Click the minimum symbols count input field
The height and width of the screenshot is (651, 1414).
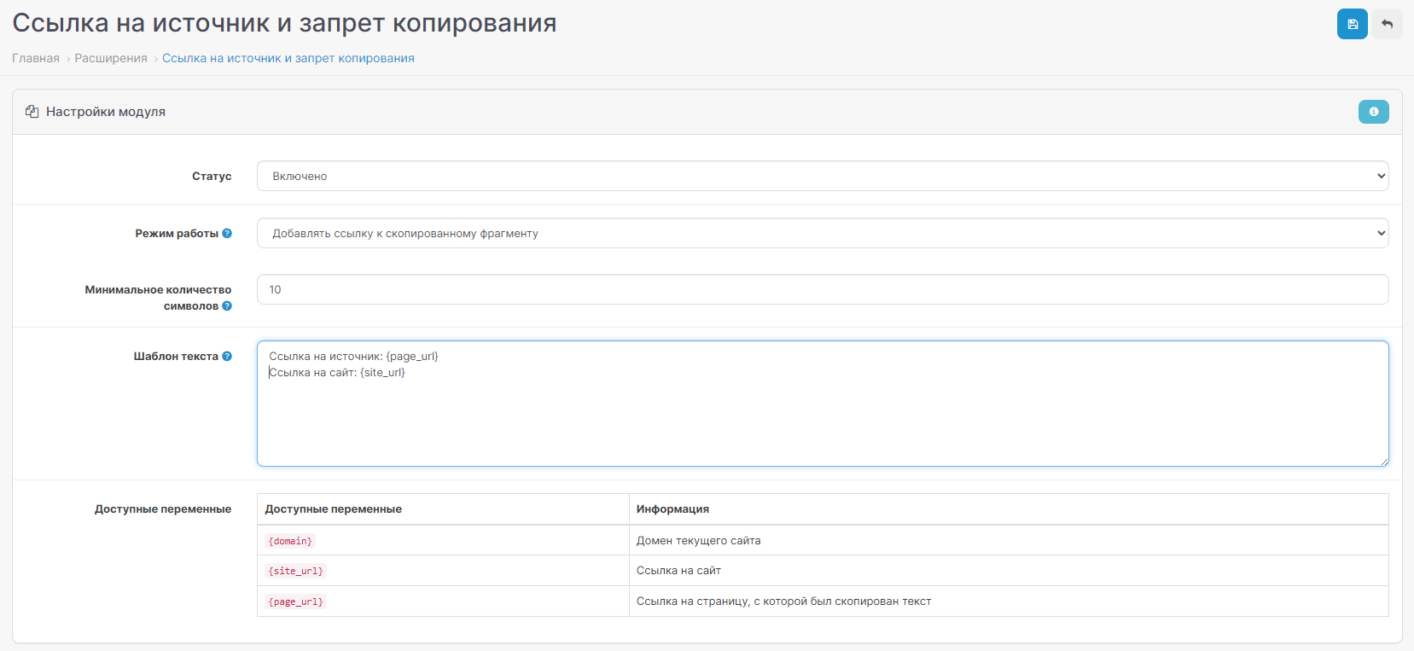[x=822, y=289]
